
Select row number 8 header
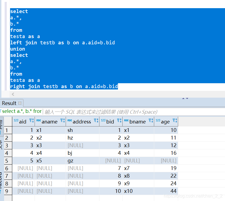click(8, 184)
